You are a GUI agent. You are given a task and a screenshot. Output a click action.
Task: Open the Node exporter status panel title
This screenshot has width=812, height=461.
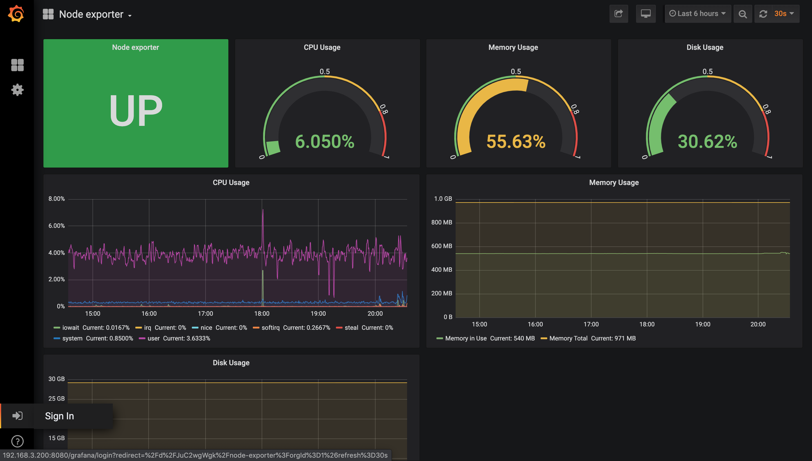click(136, 48)
